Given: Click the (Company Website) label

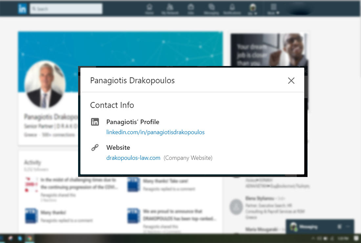Looking at the screenshot, I should pos(188,158).
